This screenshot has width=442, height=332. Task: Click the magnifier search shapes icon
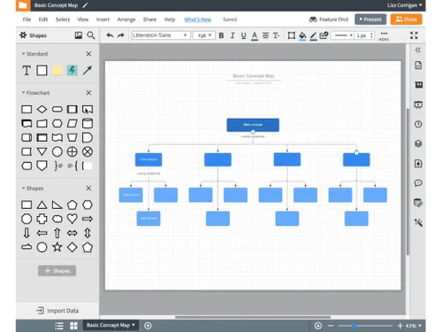coord(91,35)
